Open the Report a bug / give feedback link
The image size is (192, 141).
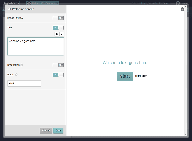[146, 3]
